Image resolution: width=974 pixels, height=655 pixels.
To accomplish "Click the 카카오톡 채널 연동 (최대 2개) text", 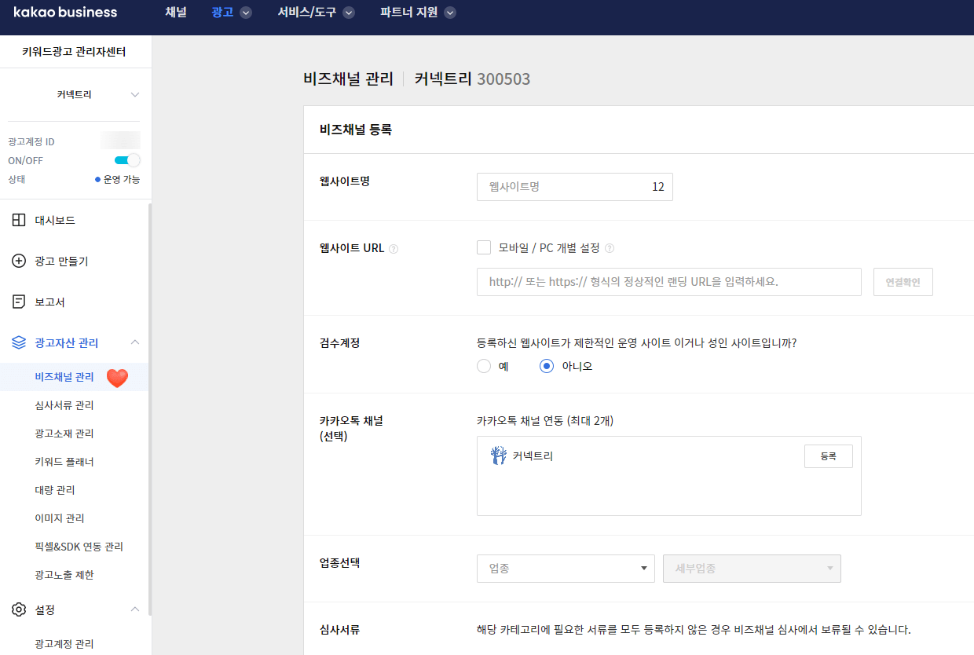I will pos(545,421).
